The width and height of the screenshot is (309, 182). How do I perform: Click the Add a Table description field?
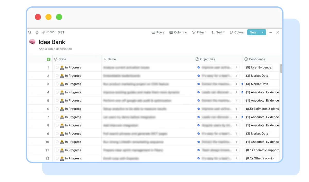point(55,49)
